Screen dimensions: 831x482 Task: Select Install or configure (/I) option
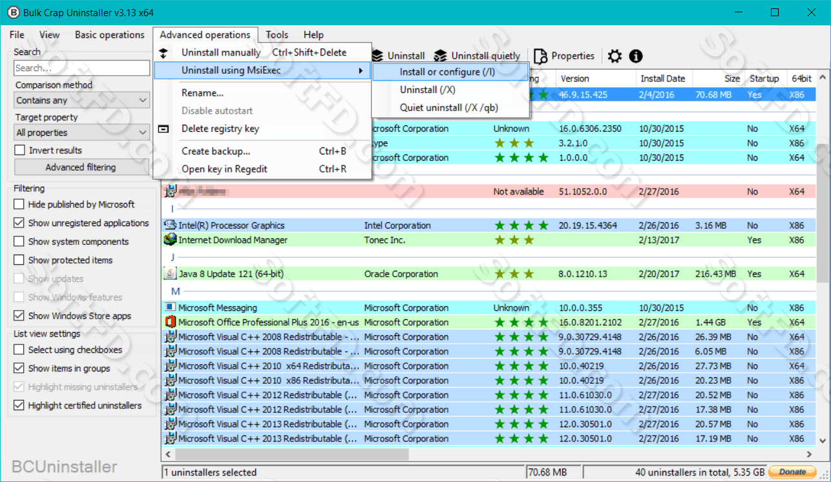pyautogui.click(x=450, y=72)
